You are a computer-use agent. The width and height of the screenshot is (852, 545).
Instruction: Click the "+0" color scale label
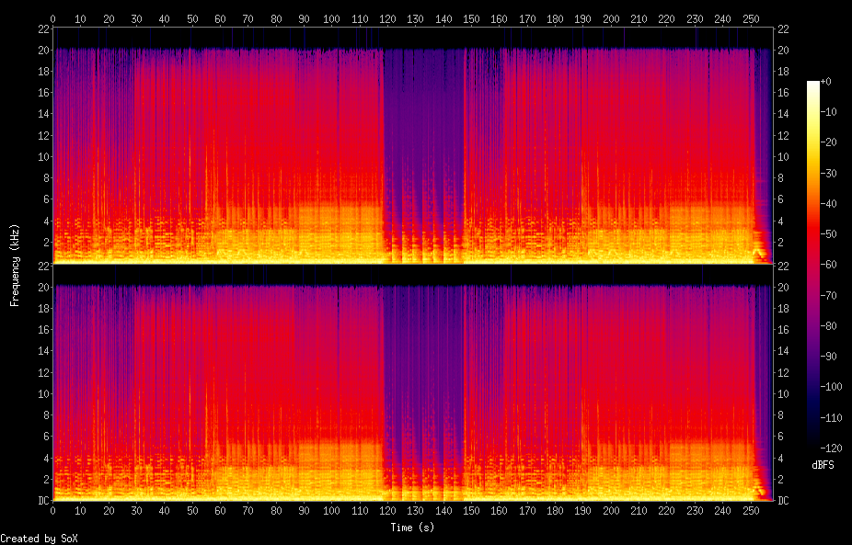click(825, 82)
